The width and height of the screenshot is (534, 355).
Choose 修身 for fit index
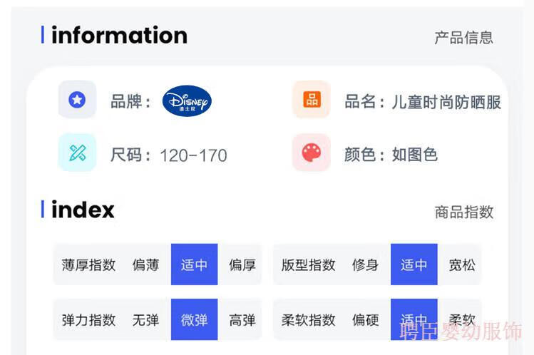point(365,264)
